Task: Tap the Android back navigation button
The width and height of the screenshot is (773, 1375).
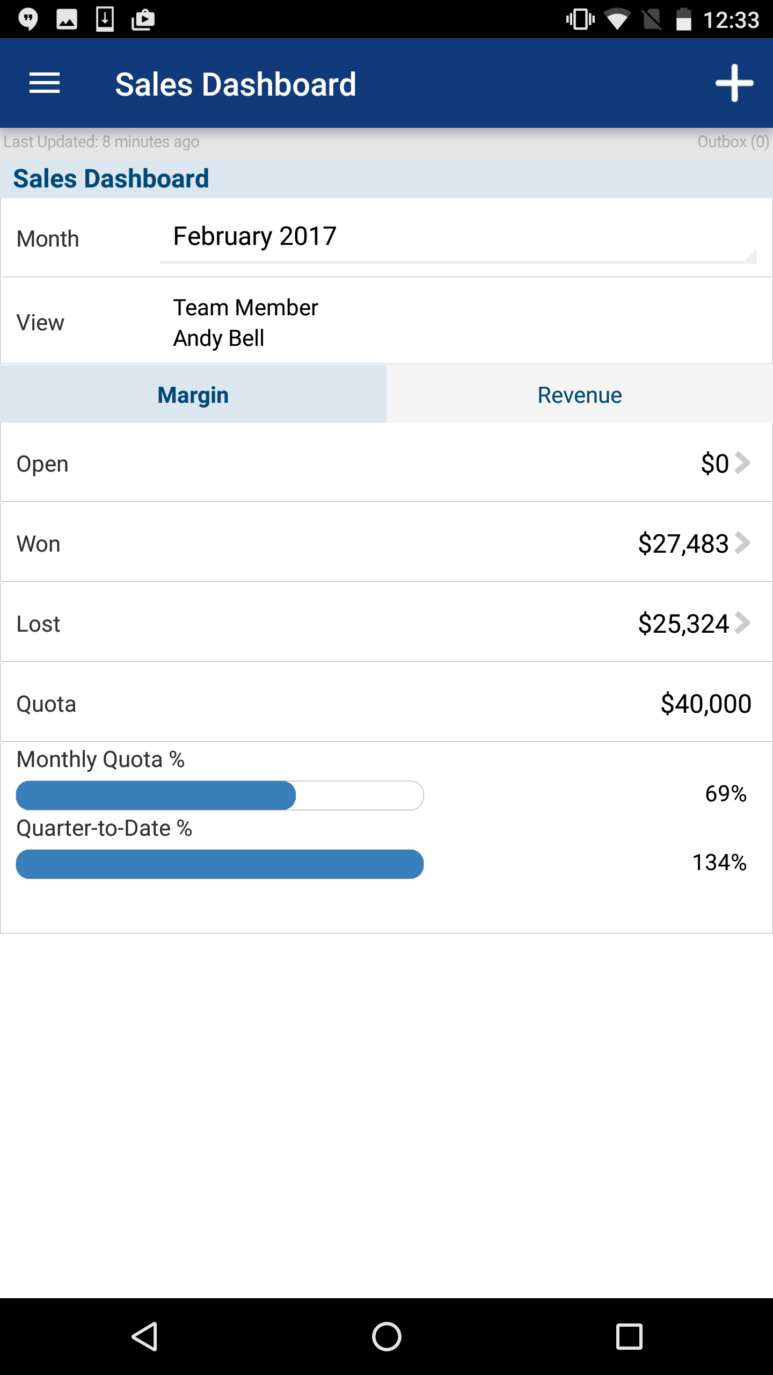Action: tap(144, 1336)
